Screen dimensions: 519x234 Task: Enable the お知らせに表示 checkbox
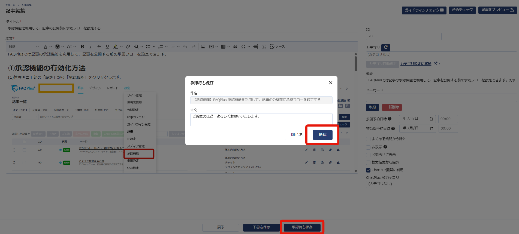click(x=368, y=155)
